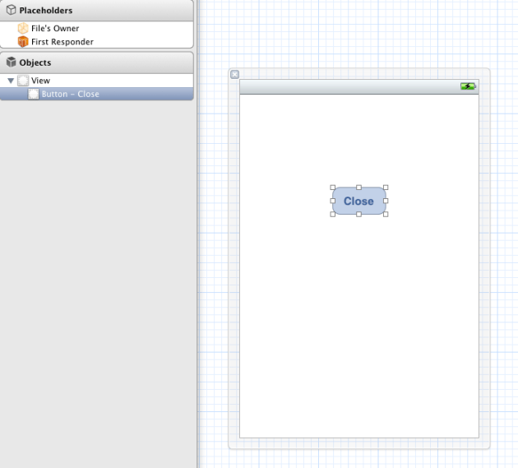Select the First Responder placeholder label

click(x=62, y=42)
